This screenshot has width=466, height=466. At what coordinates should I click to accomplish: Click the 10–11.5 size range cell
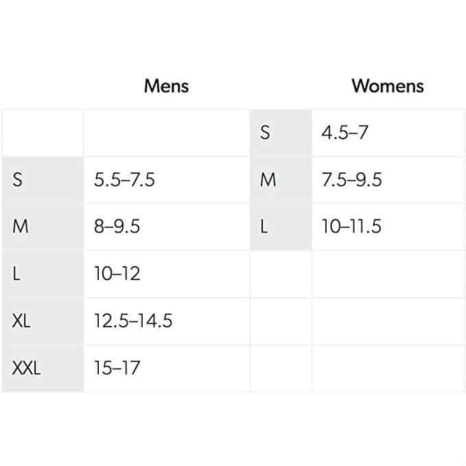(x=388, y=226)
